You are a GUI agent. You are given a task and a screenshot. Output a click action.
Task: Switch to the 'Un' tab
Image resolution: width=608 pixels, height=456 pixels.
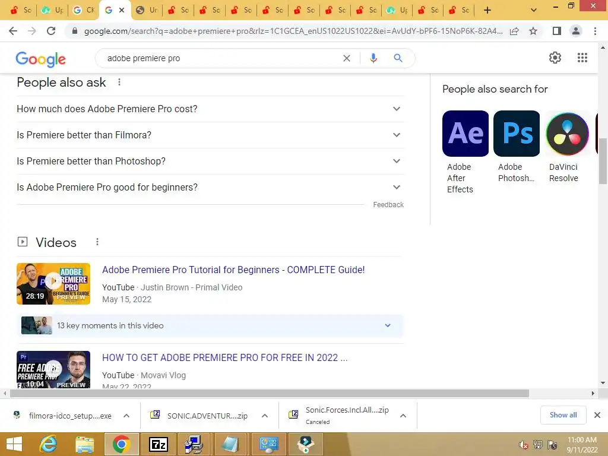147,10
